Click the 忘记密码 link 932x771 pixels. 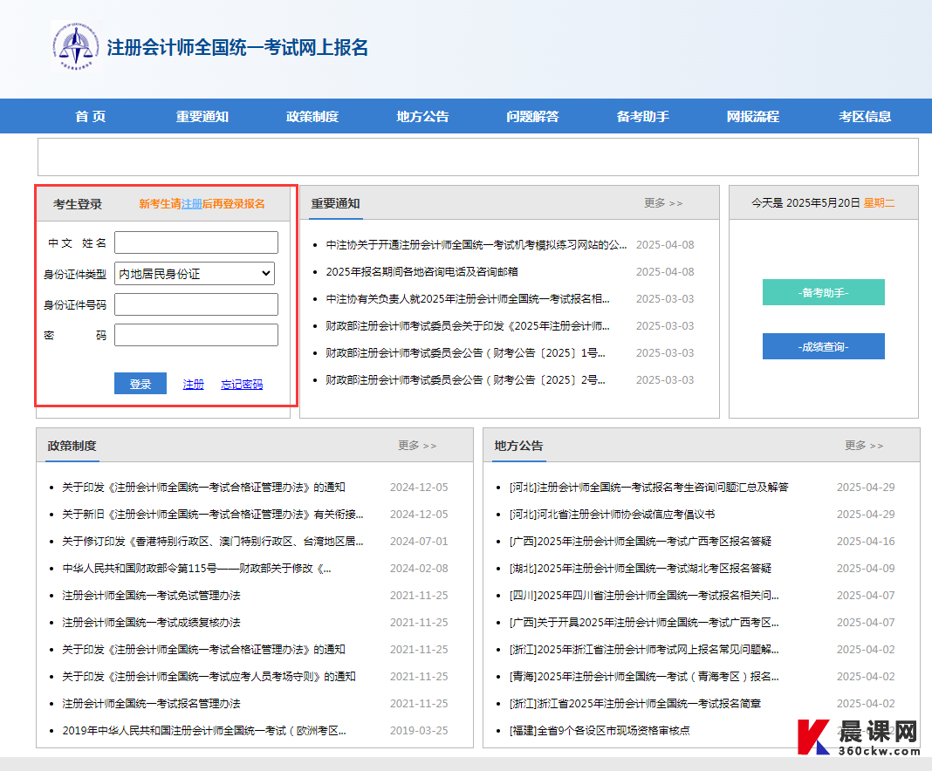(x=242, y=385)
